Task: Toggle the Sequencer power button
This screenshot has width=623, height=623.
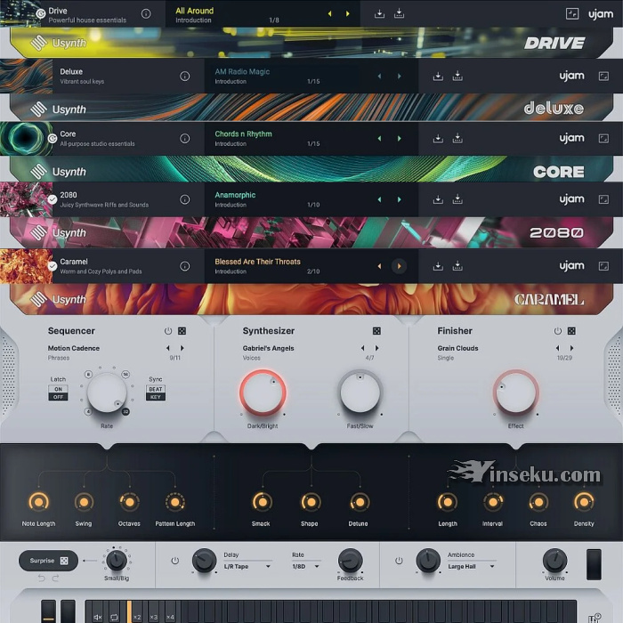Action: tap(167, 331)
